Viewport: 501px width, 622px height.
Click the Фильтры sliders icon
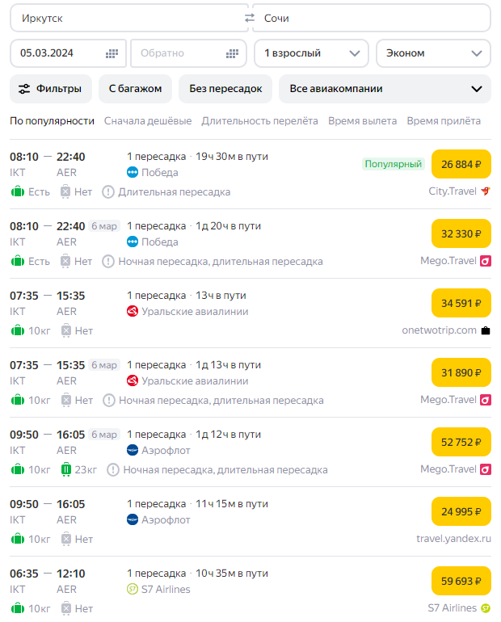pyautogui.click(x=24, y=89)
